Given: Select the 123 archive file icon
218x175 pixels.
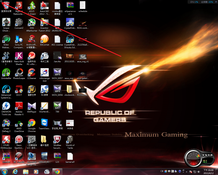Looking at the screenshot, I should pos(57,158).
